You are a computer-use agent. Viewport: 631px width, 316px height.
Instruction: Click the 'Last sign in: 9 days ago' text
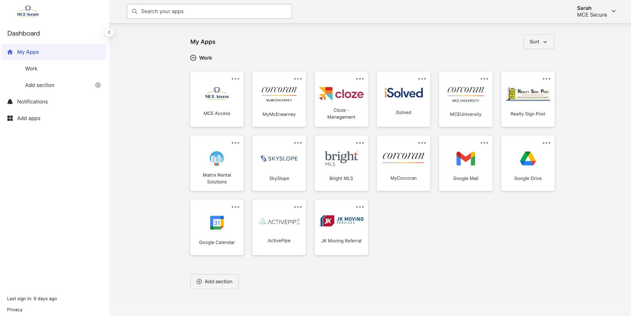click(x=32, y=298)
